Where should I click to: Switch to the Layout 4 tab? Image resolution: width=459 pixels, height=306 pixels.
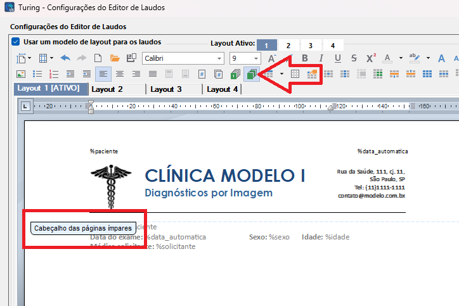click(221, 89)
